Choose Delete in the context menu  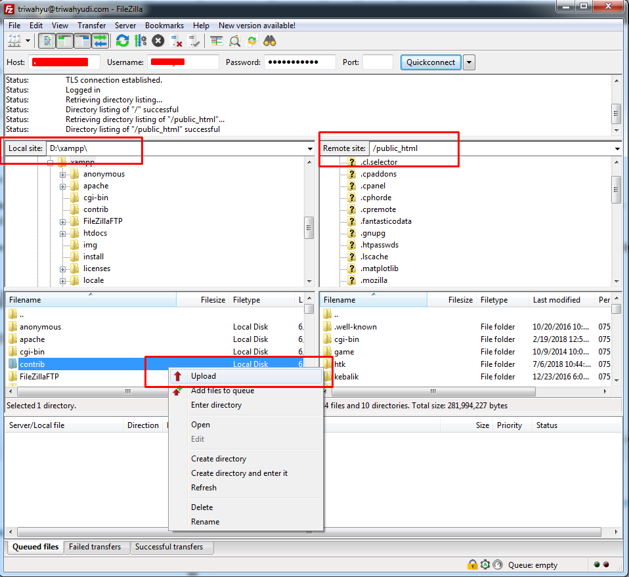246,507
